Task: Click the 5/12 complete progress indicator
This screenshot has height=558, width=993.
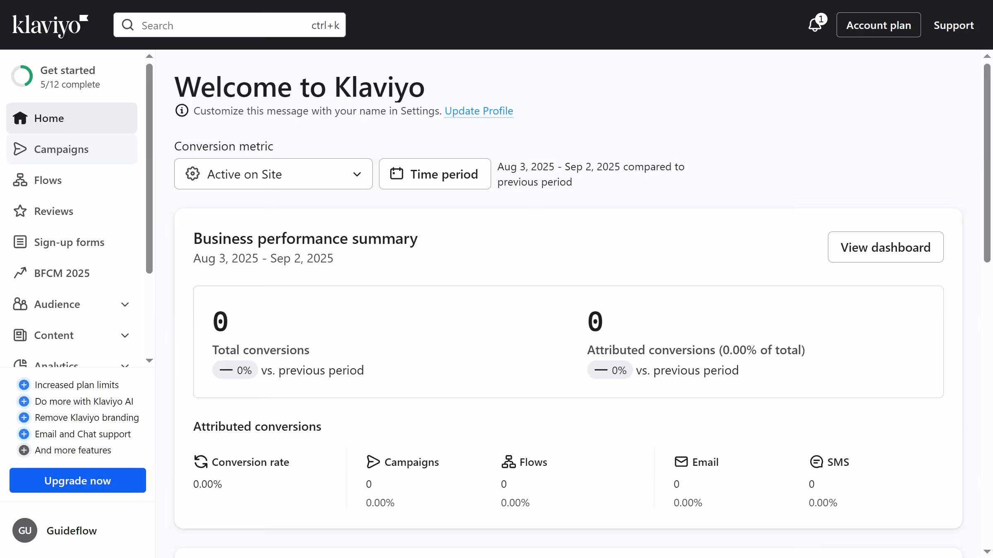Action: pos(70,84)
